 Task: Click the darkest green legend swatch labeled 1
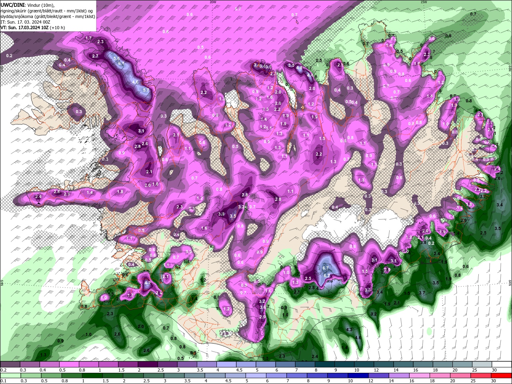[x=92, y=376]
